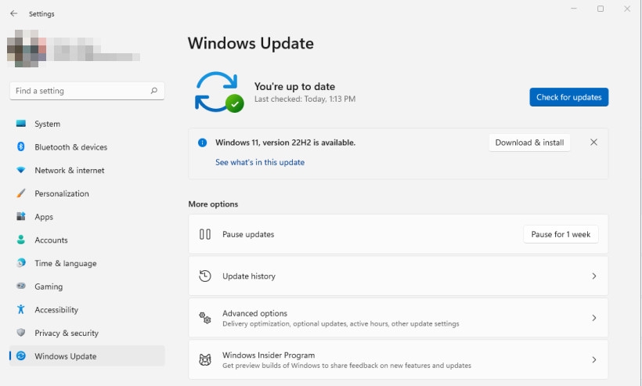
Task: Open Accounts settings
Action: point(87,240)
